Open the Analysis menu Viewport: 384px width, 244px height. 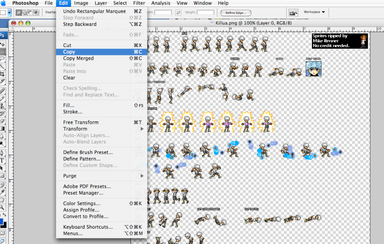click(160, 3)
